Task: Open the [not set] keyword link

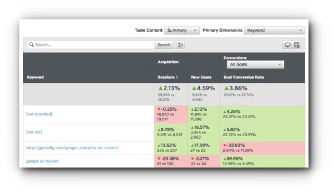Action: click(x=34, y=132)
